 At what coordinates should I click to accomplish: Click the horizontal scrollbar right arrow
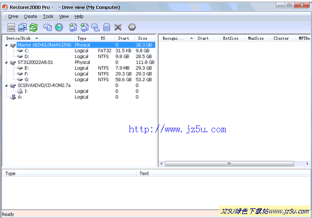pos(307,163)
